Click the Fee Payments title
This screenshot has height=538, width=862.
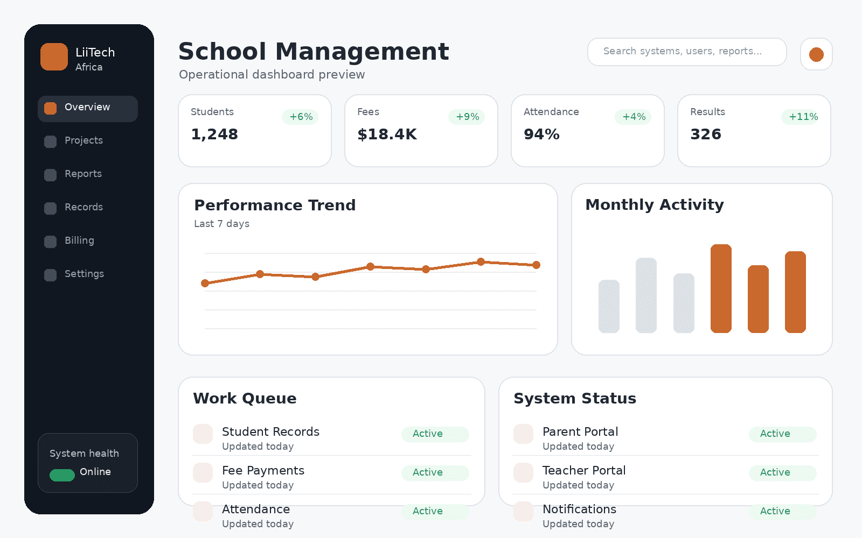263,470
